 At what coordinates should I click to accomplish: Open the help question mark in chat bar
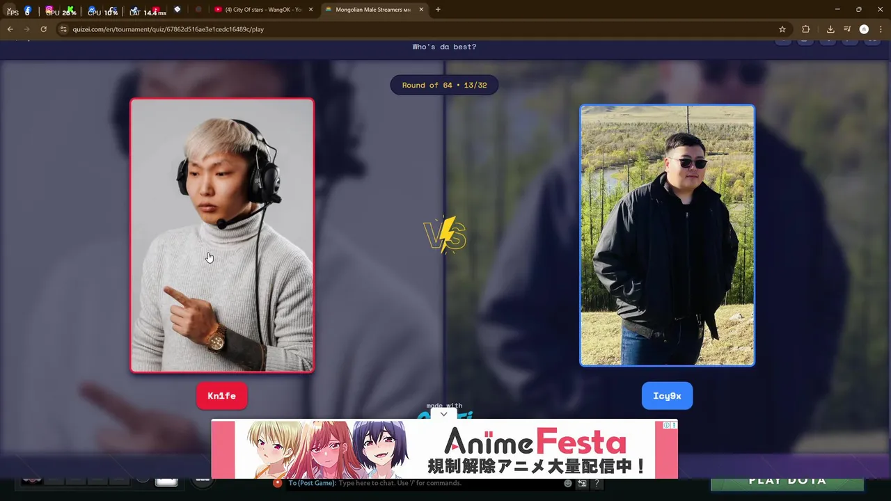pyautogui.click(x=597, y=483)
